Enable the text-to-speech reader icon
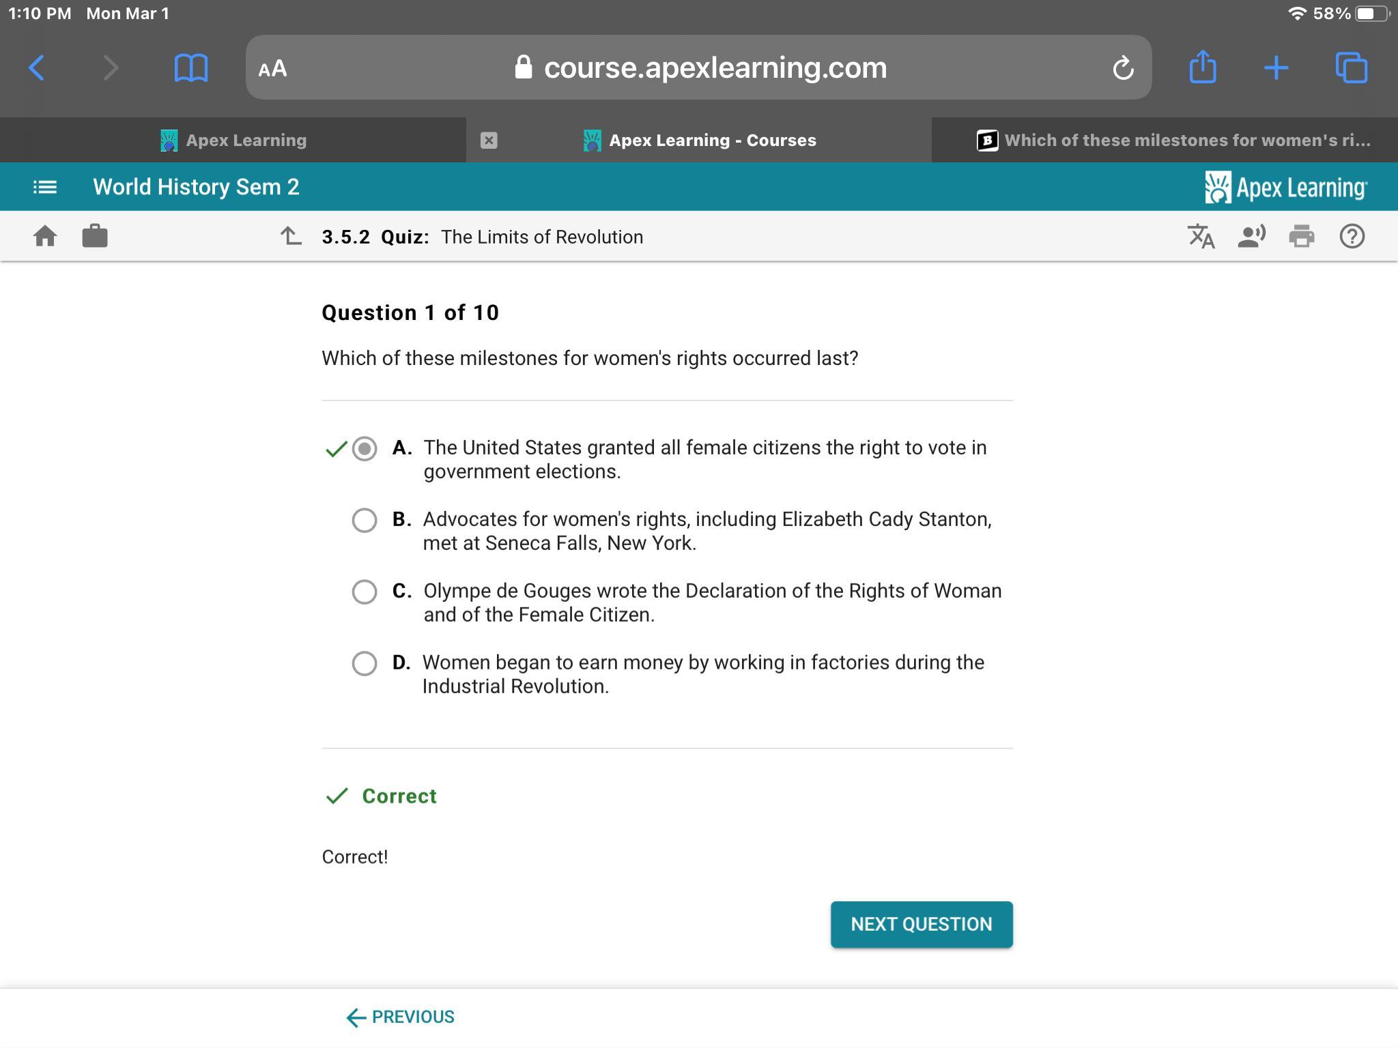The height and width of the screenshot is (1048, 1398). pyautogui.click(x=1251, y=237)
